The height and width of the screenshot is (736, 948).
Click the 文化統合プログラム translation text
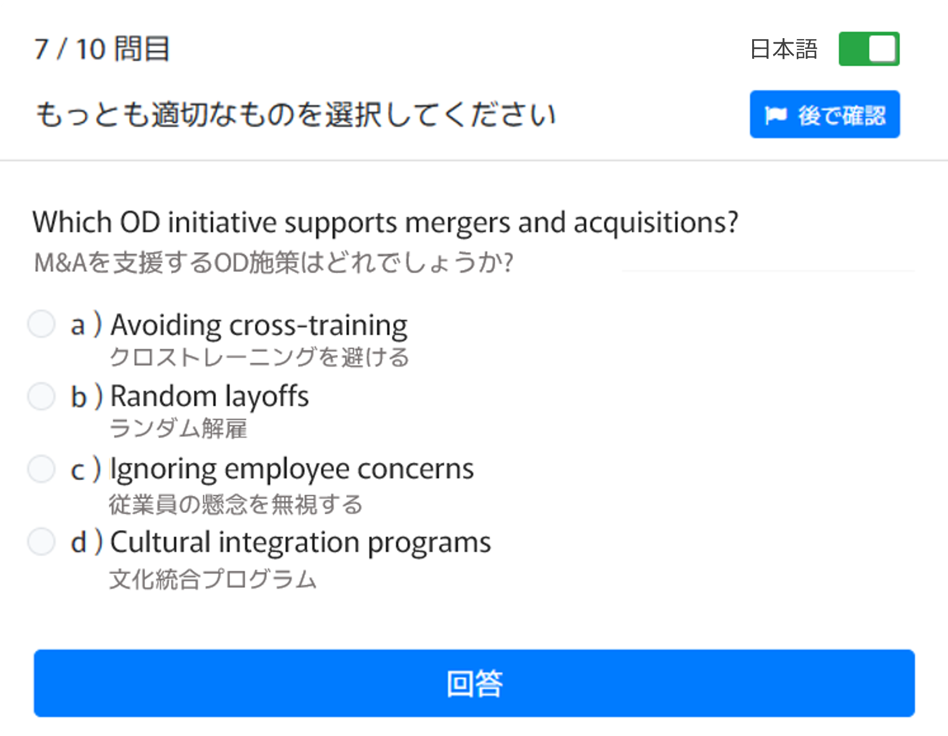click(213, 579)
